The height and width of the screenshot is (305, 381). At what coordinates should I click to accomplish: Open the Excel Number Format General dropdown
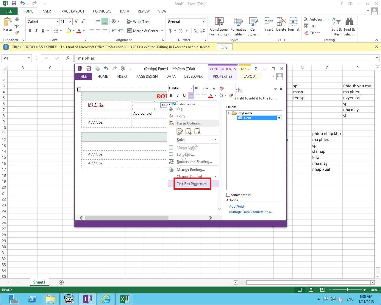204,22
